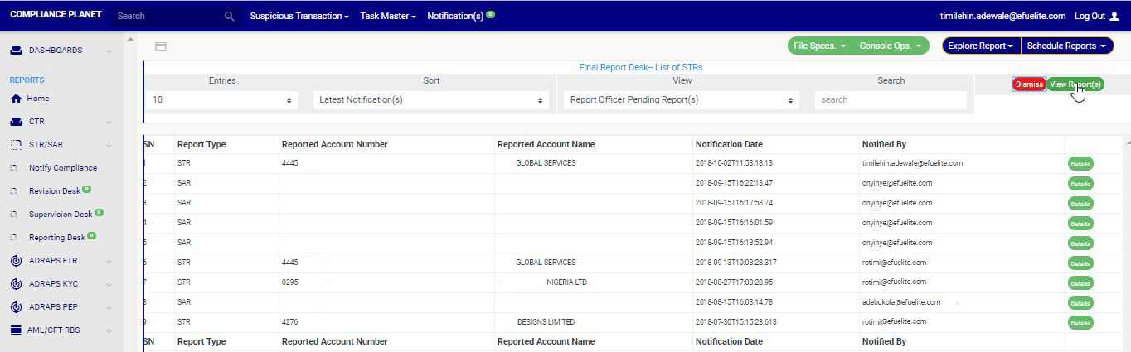This screenshot has width=1131, height=352.
Task: Click the ADRAPS KYC target icon
Action: tap(16, 284)
